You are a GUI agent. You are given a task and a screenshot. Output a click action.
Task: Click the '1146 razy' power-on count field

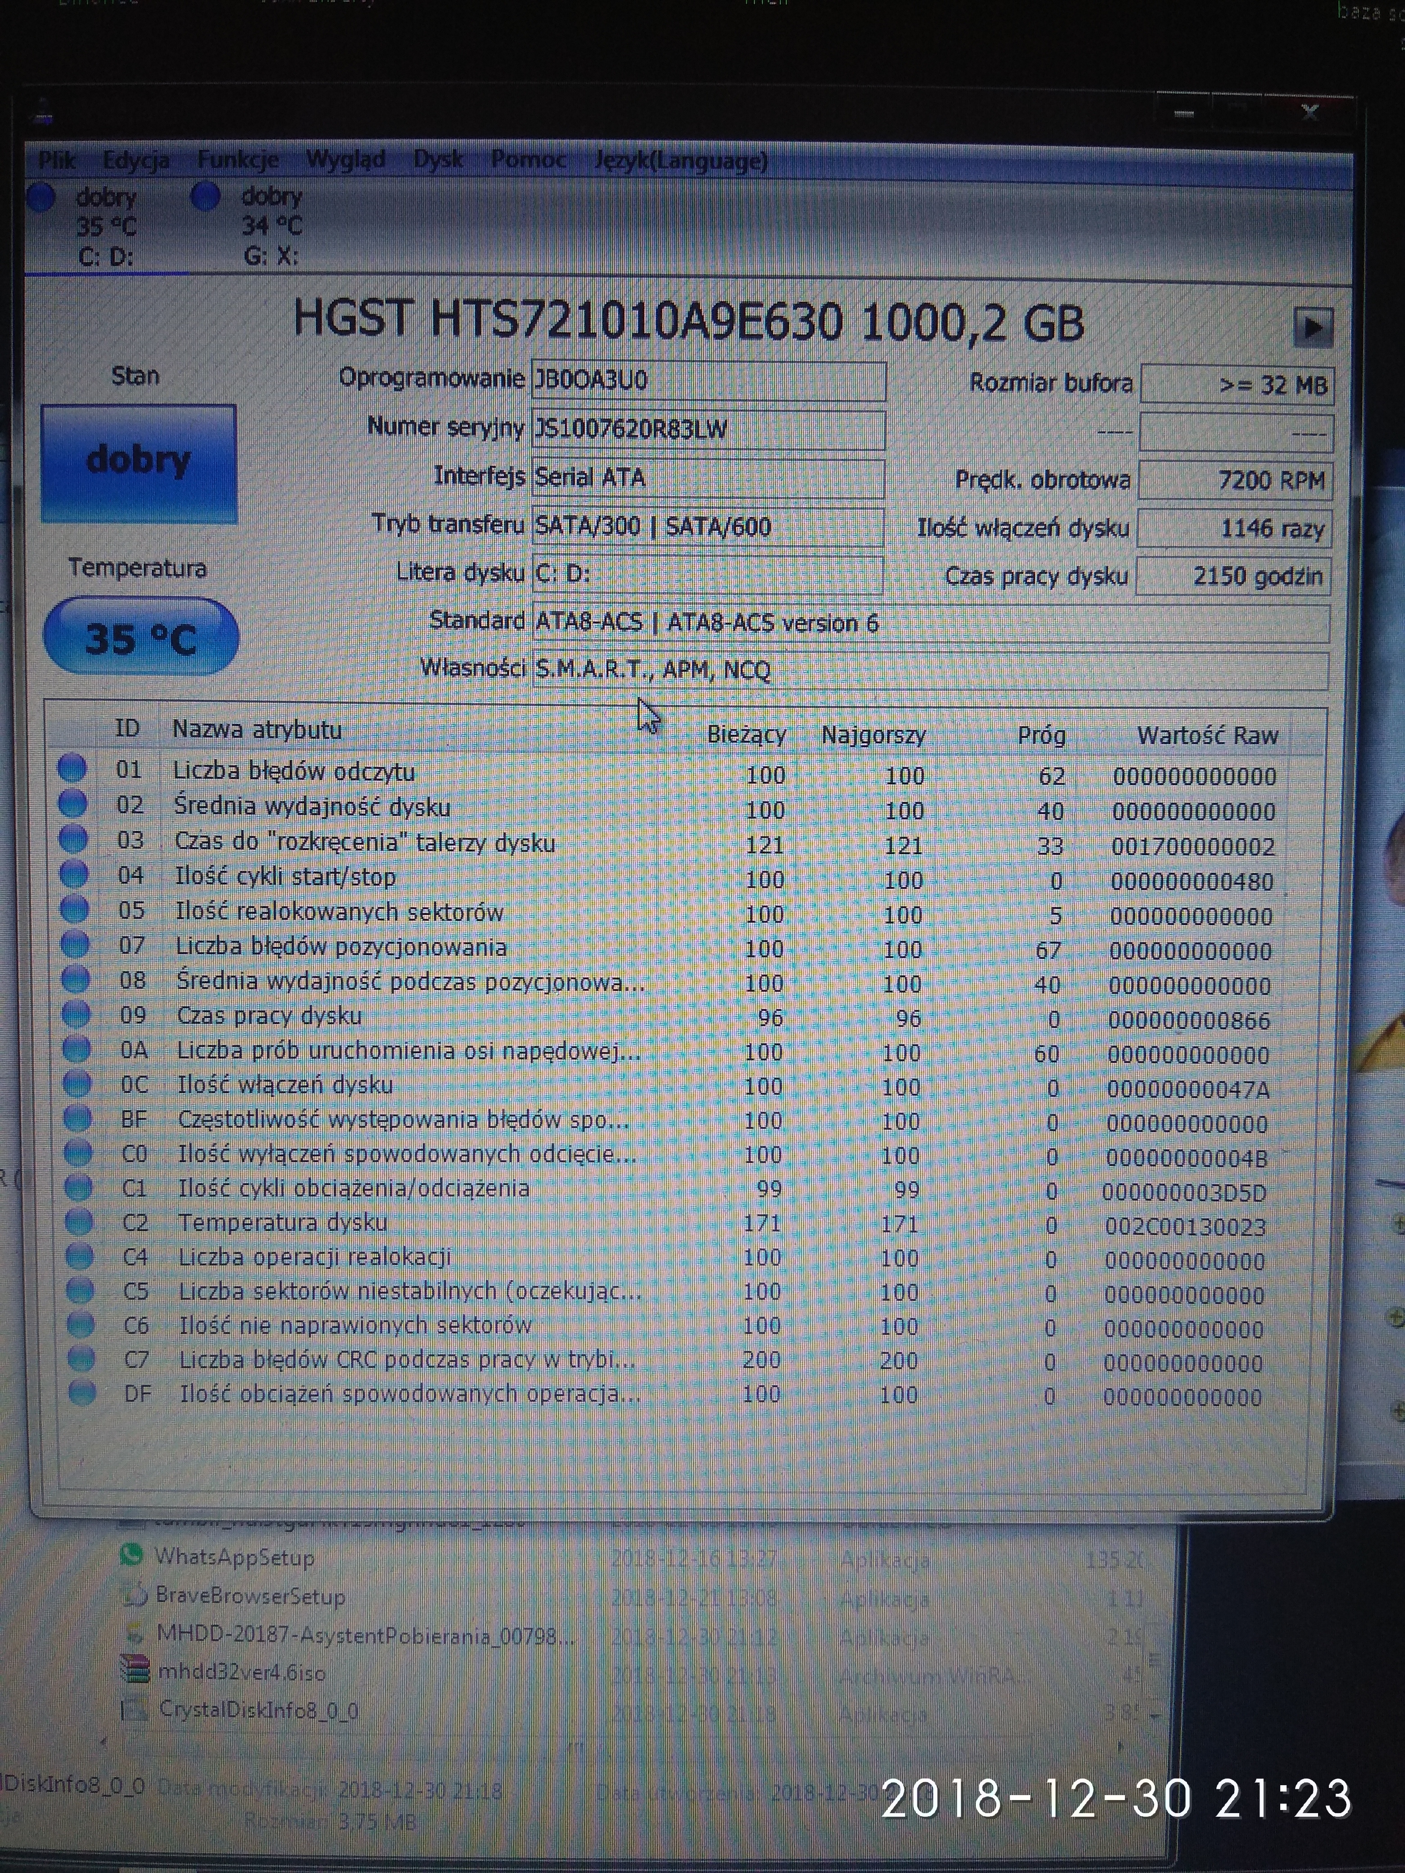click(x=1235, y=529)
